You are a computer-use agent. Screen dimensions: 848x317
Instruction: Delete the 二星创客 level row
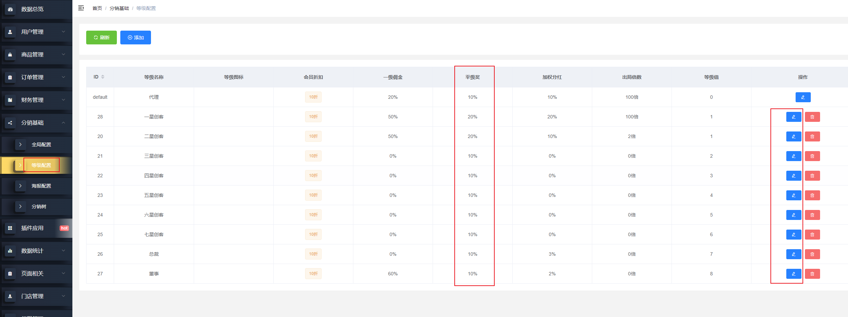coord(812,137)
